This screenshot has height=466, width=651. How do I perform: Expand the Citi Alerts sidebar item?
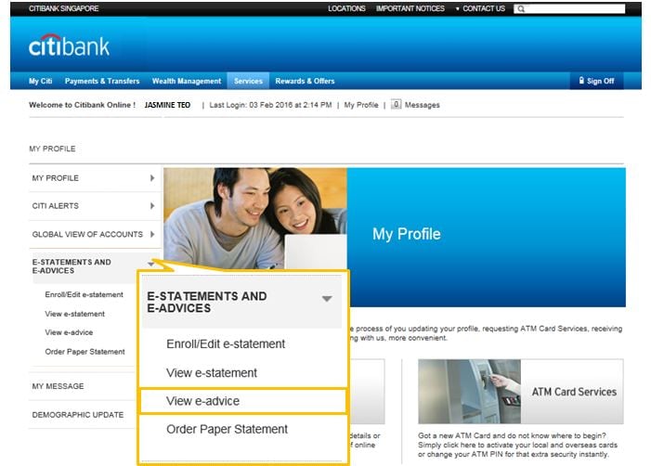151,206
